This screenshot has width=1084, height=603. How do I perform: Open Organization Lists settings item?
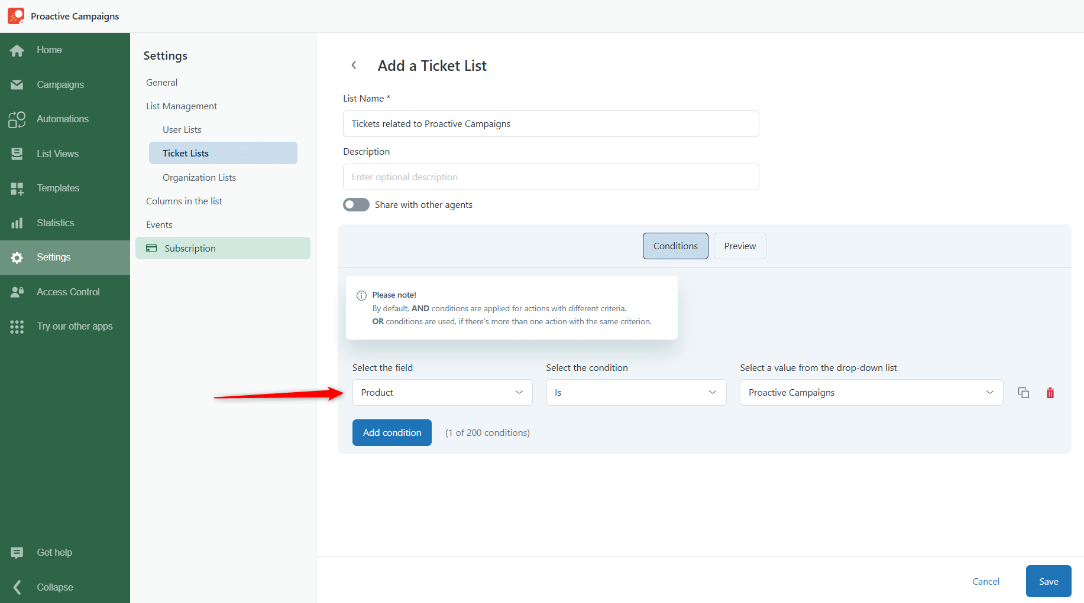click(x=199, y=178)
